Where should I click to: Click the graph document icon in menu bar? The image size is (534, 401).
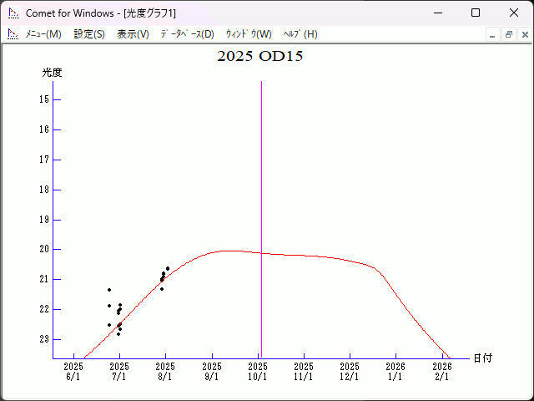(x=13, y=34)
